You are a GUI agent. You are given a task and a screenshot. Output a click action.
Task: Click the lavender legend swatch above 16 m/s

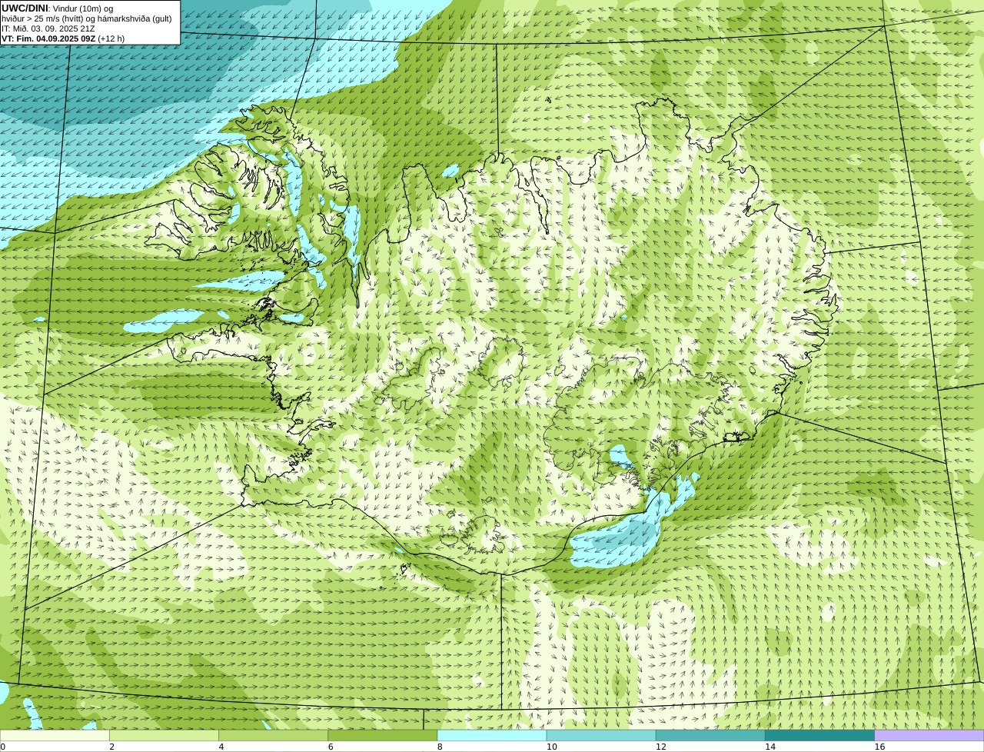tap(929, 736)
